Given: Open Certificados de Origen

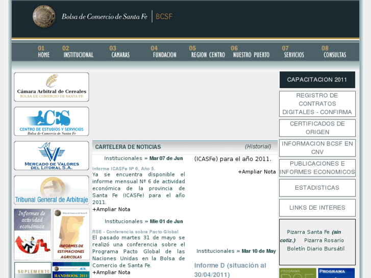Looking at the screenshot, I should tap(317, 128).
